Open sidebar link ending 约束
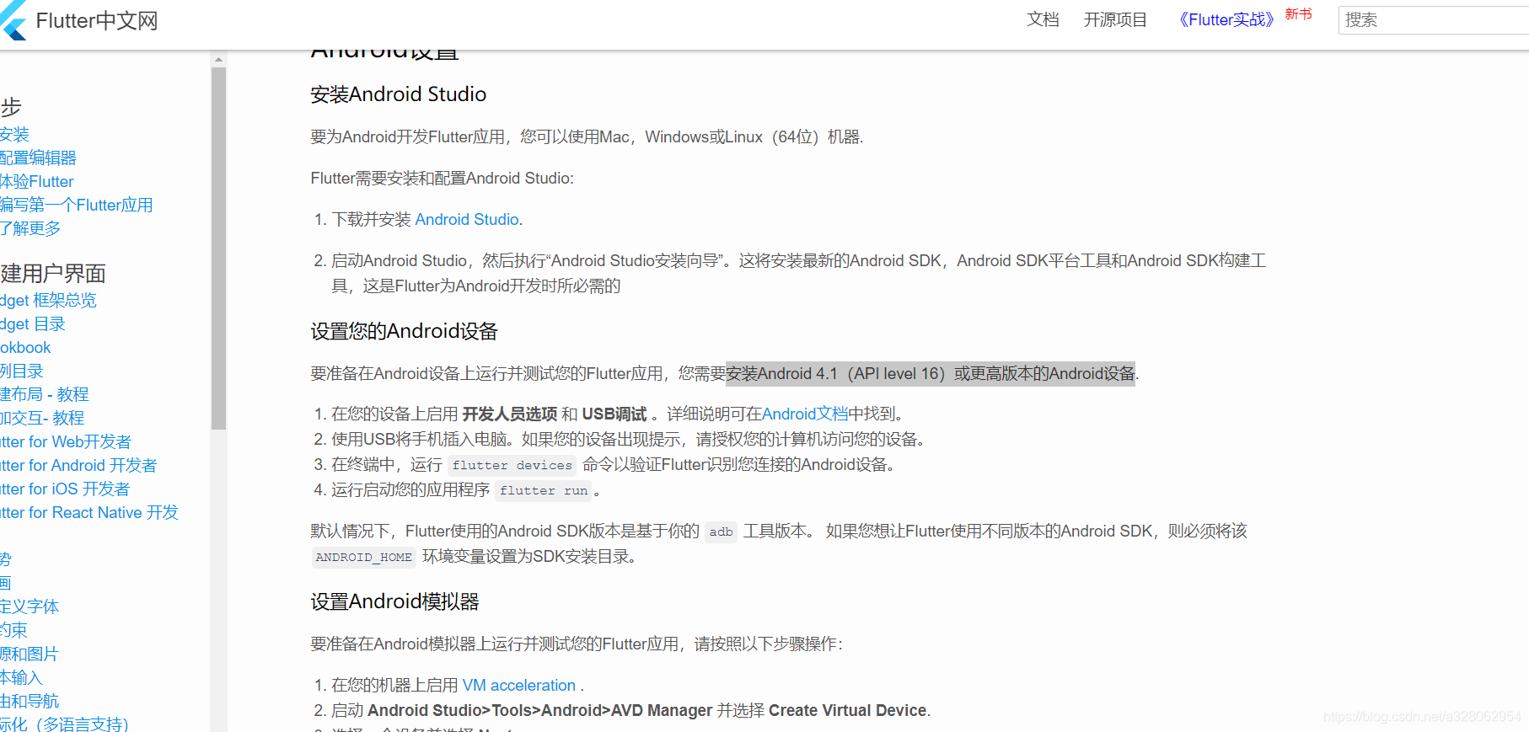The width and height of the screenshot is (1529, 732). [13, 630]
